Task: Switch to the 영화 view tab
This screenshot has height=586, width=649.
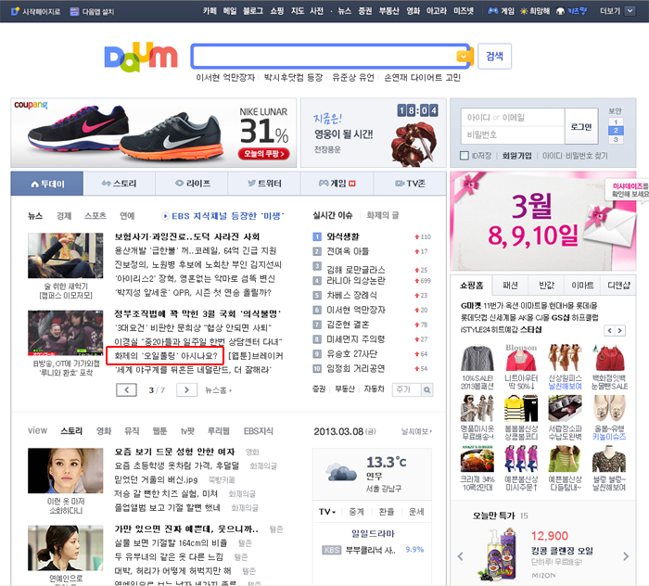Action: [x=104, y=431]
